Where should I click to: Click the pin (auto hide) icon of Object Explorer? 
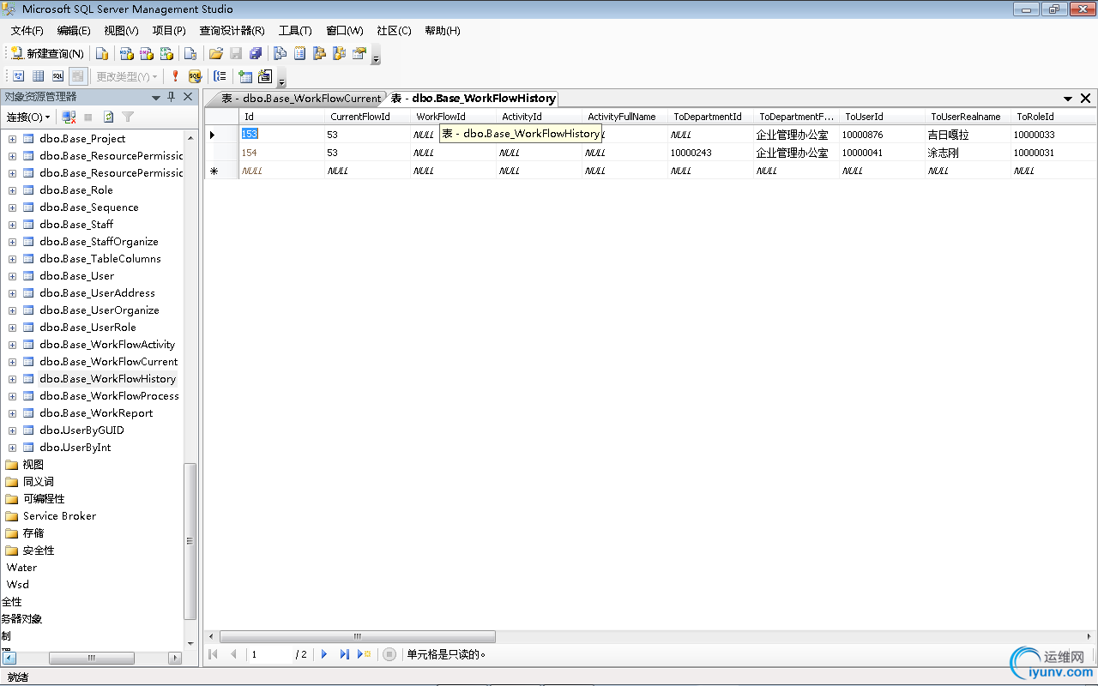click(172, 98)
